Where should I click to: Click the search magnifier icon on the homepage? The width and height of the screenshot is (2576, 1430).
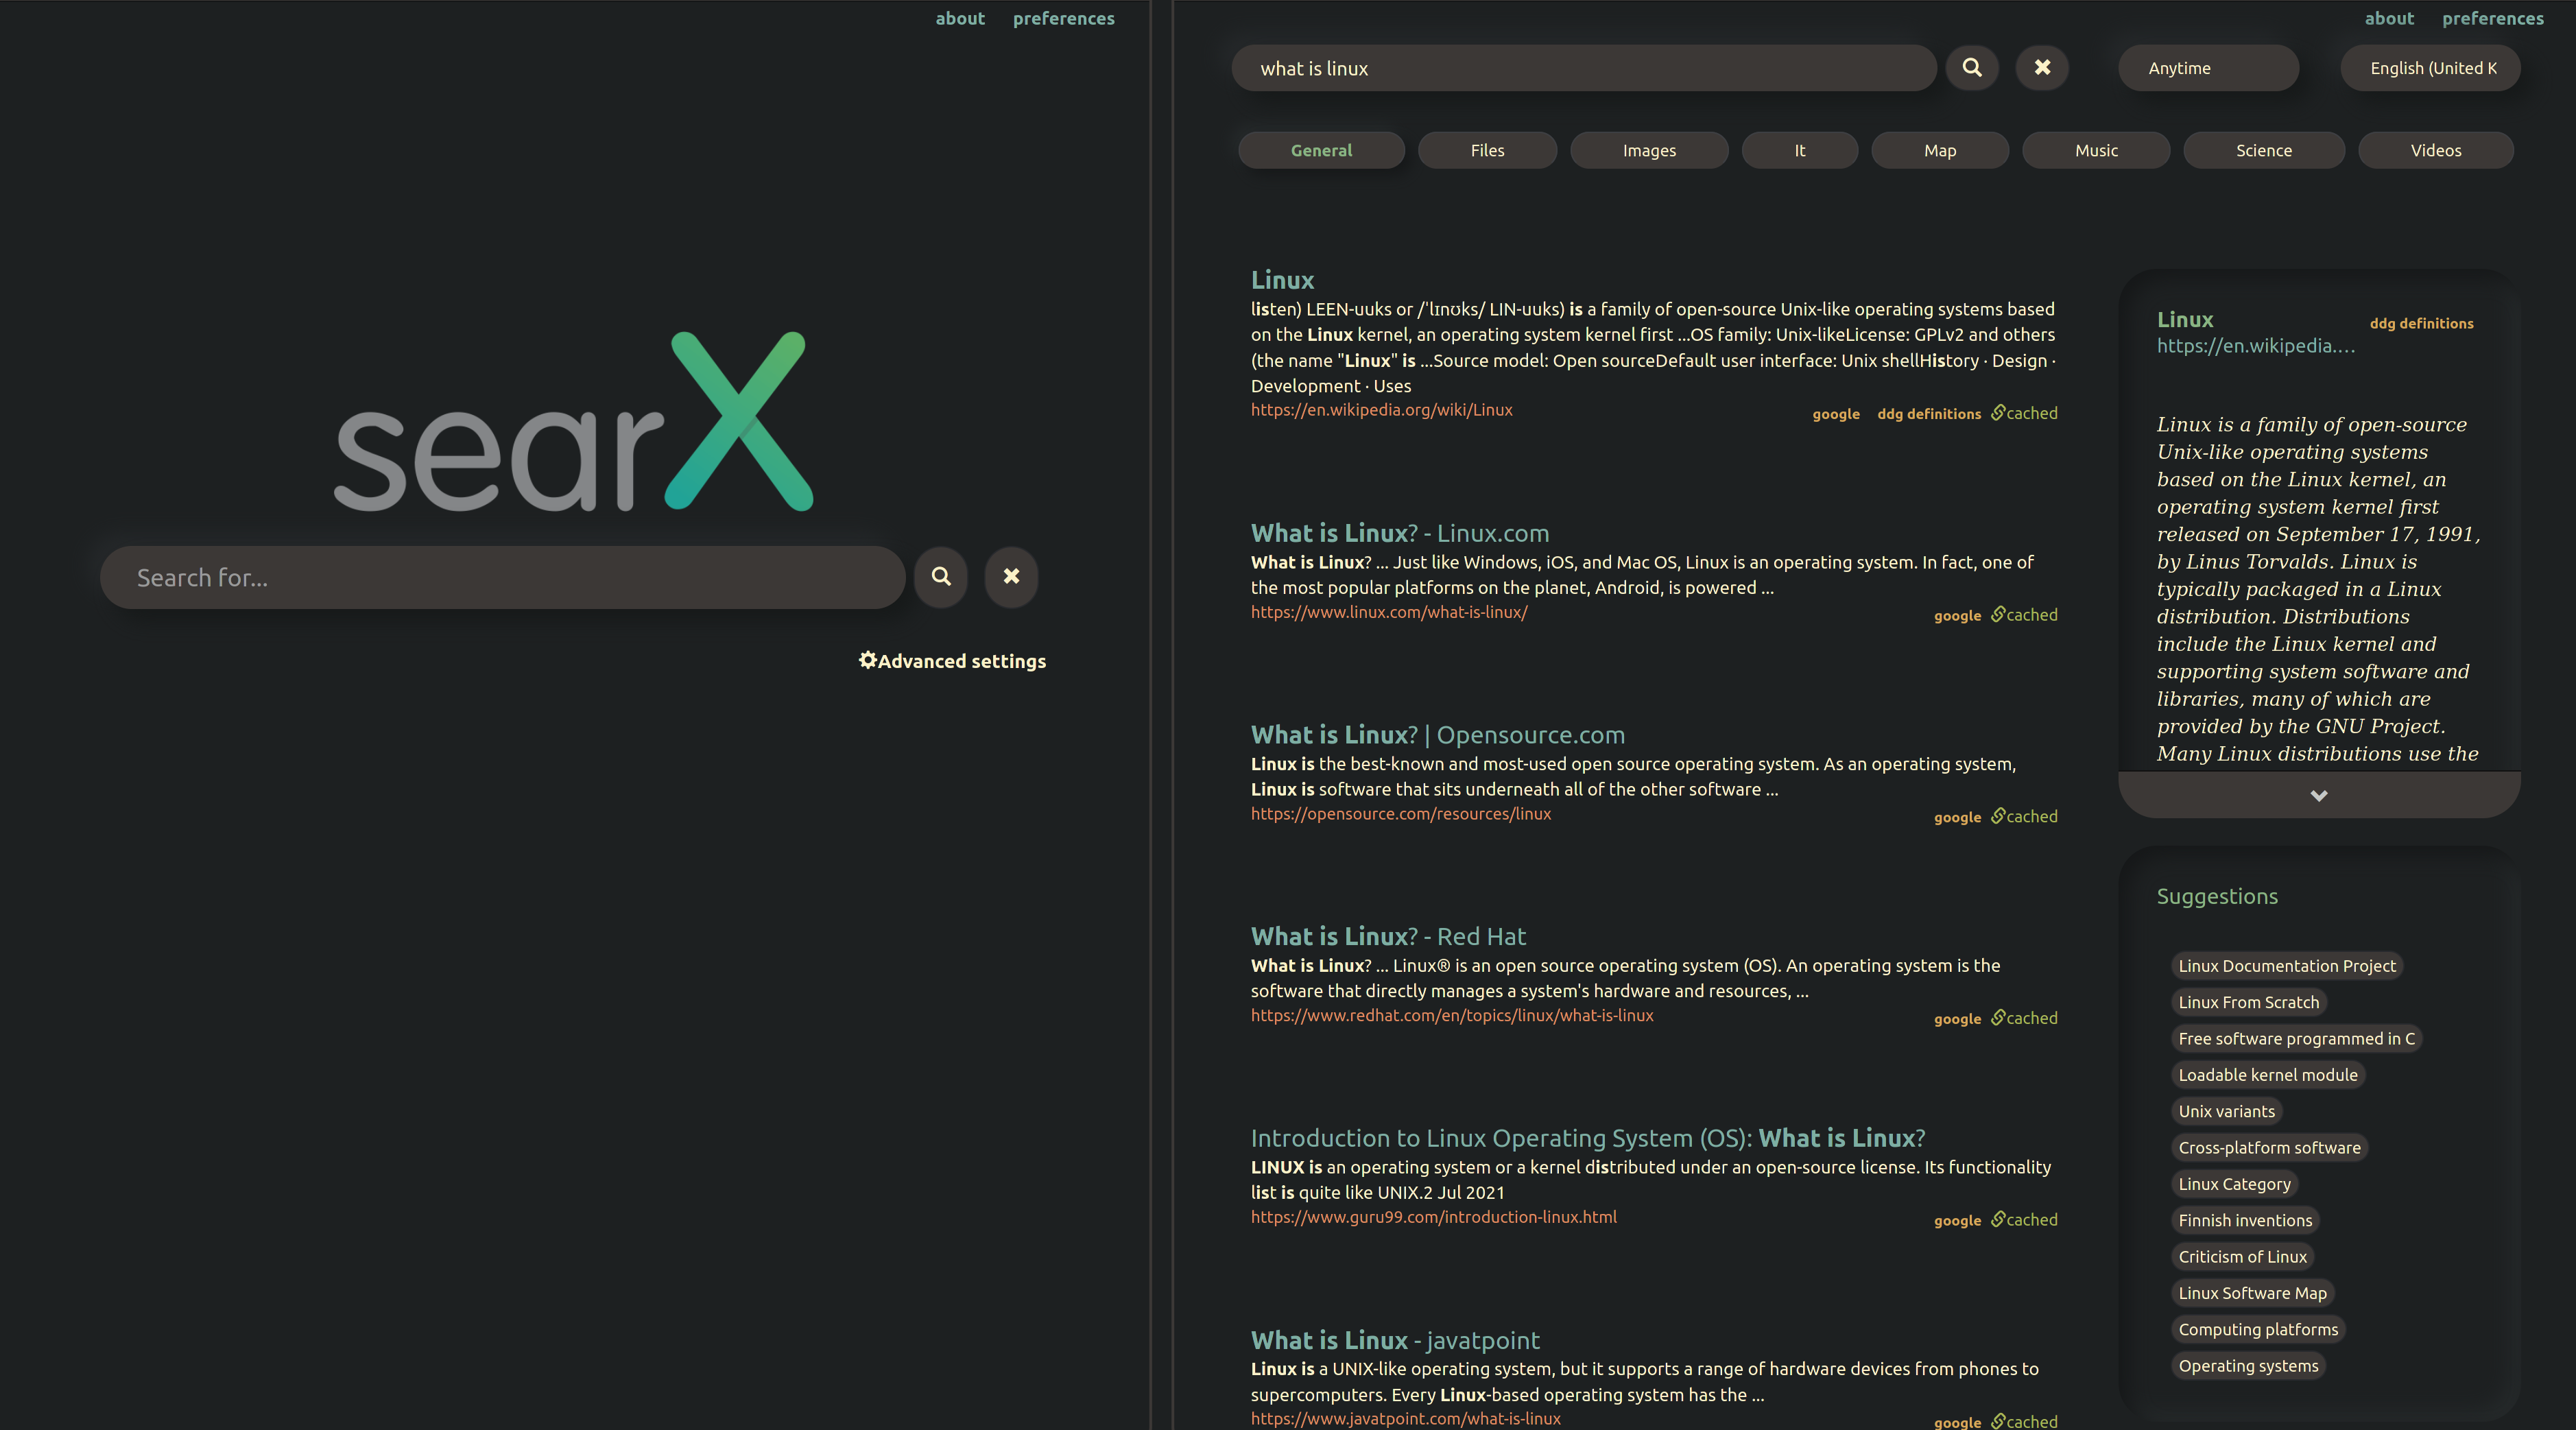coord(941,577)
